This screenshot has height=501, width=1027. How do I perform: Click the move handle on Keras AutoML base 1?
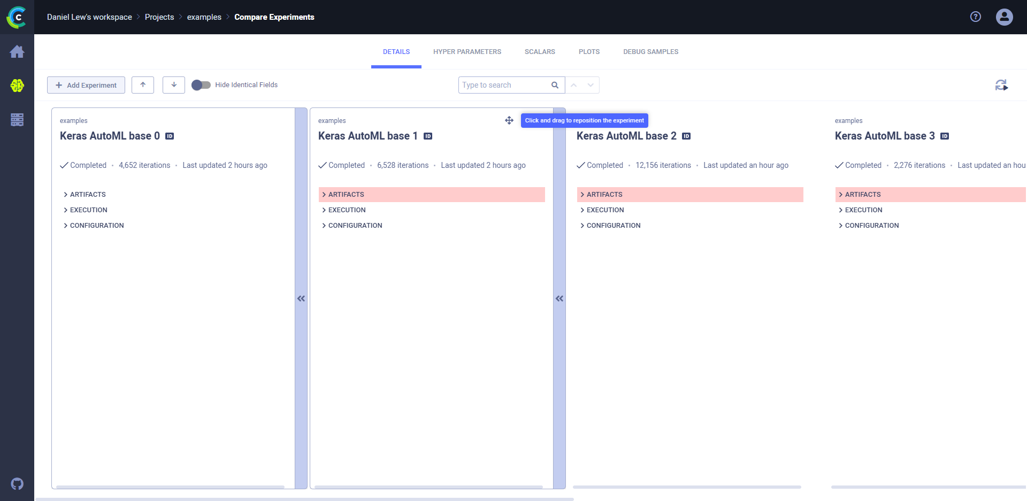coord(509,120)
